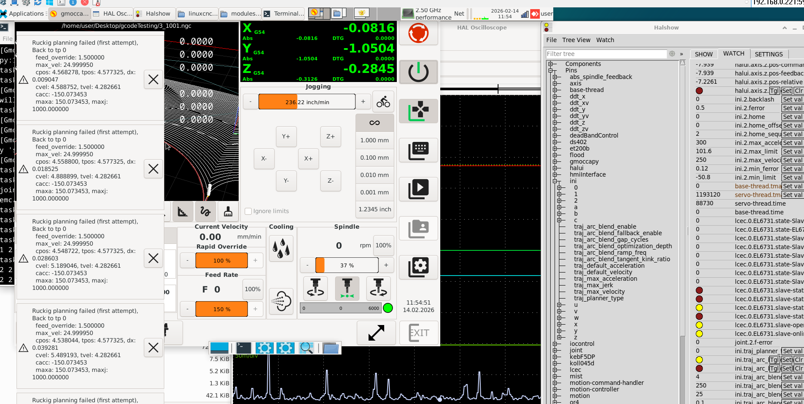Toggle the machine power button

(x=418, y=72)
